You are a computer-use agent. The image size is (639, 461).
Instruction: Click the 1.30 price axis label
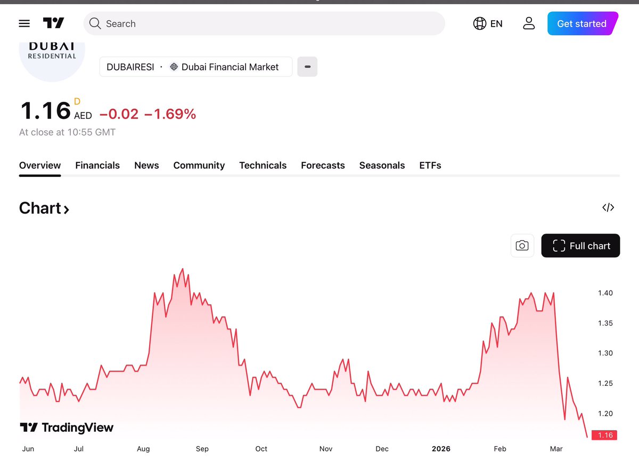point(605,353)
